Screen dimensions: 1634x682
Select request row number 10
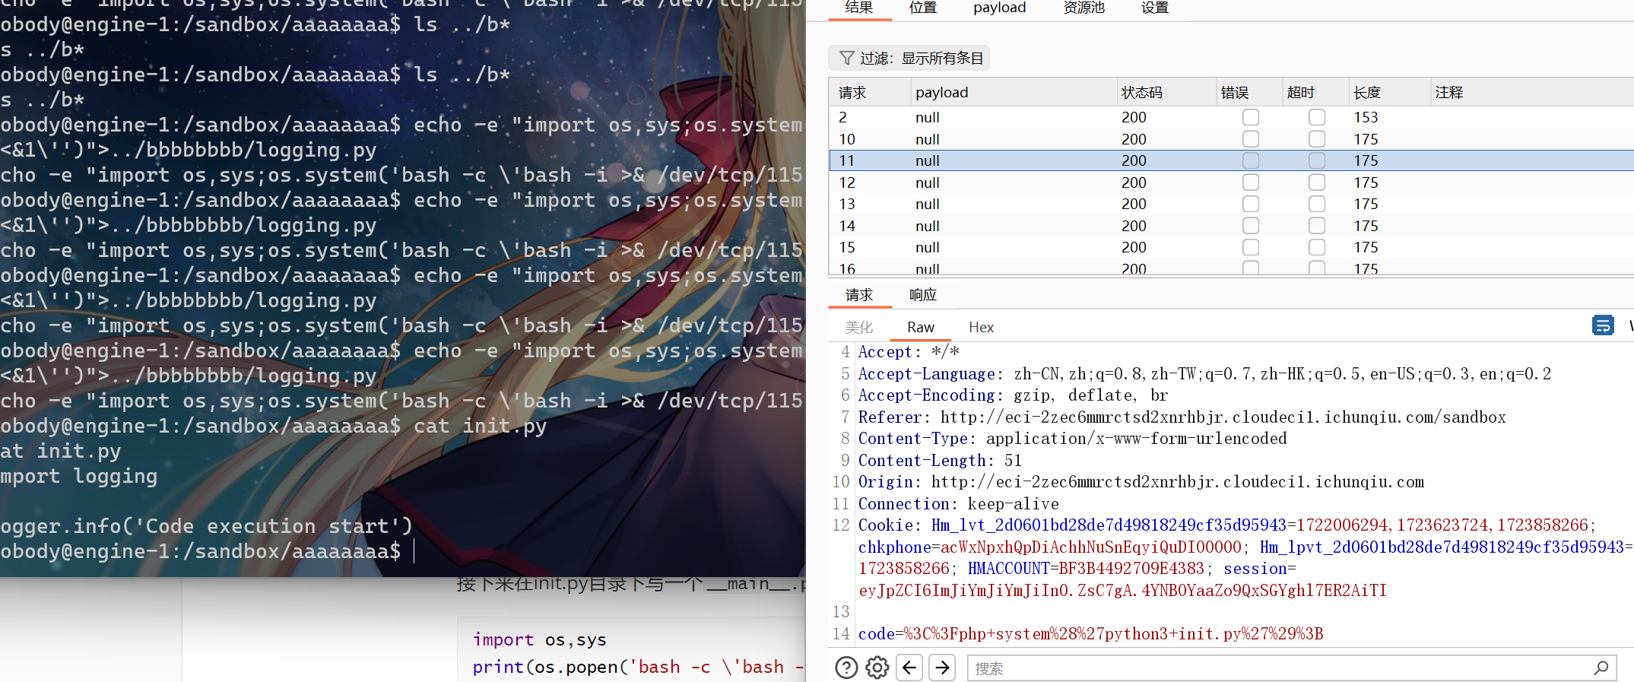[1231, 139]
